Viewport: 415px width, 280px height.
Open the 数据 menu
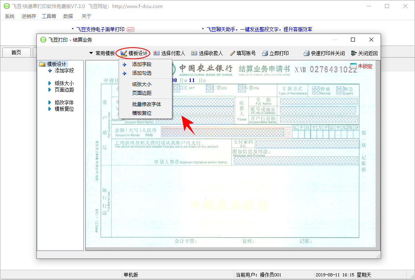[68, 16]
